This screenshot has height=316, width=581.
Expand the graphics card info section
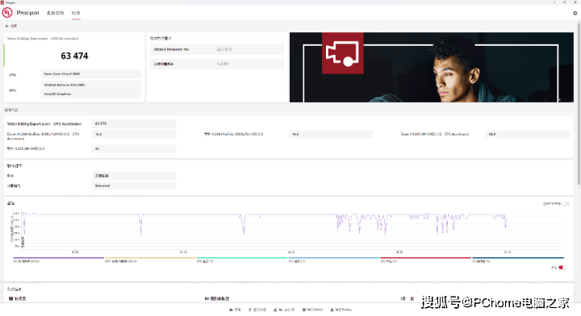click(217, 298)
